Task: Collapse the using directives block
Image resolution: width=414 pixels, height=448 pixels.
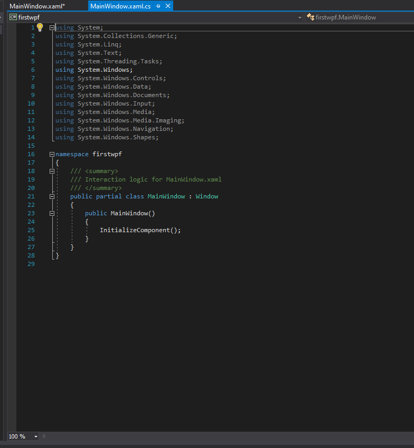Action: 52,27
